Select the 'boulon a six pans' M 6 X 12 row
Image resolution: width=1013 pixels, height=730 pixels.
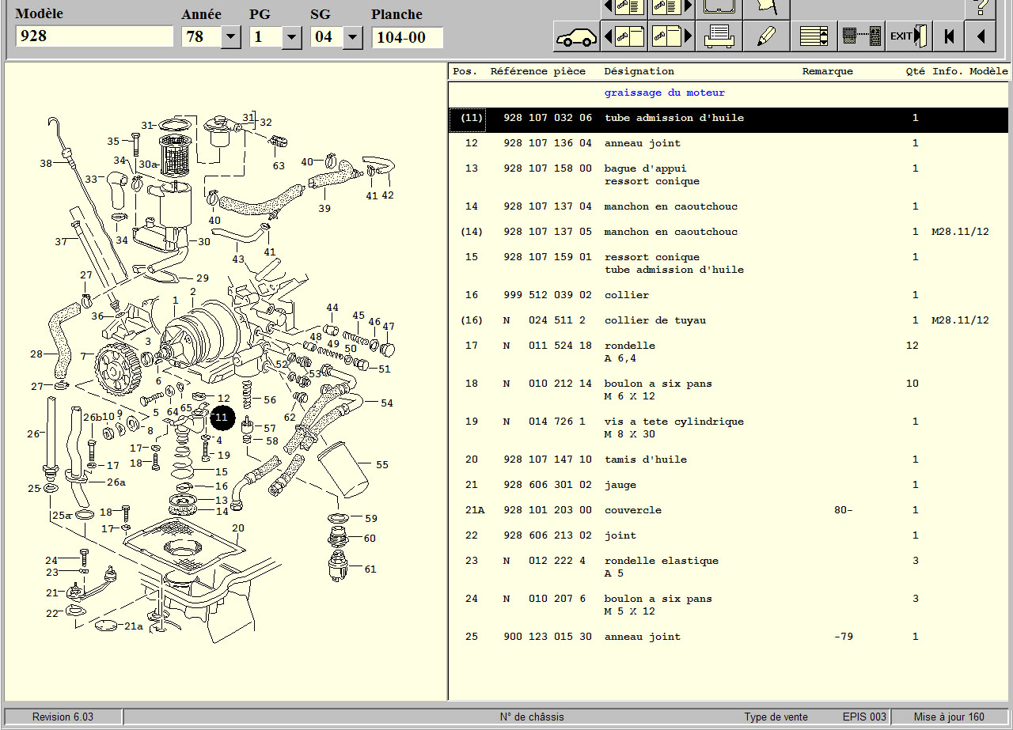tap(729, 390)
